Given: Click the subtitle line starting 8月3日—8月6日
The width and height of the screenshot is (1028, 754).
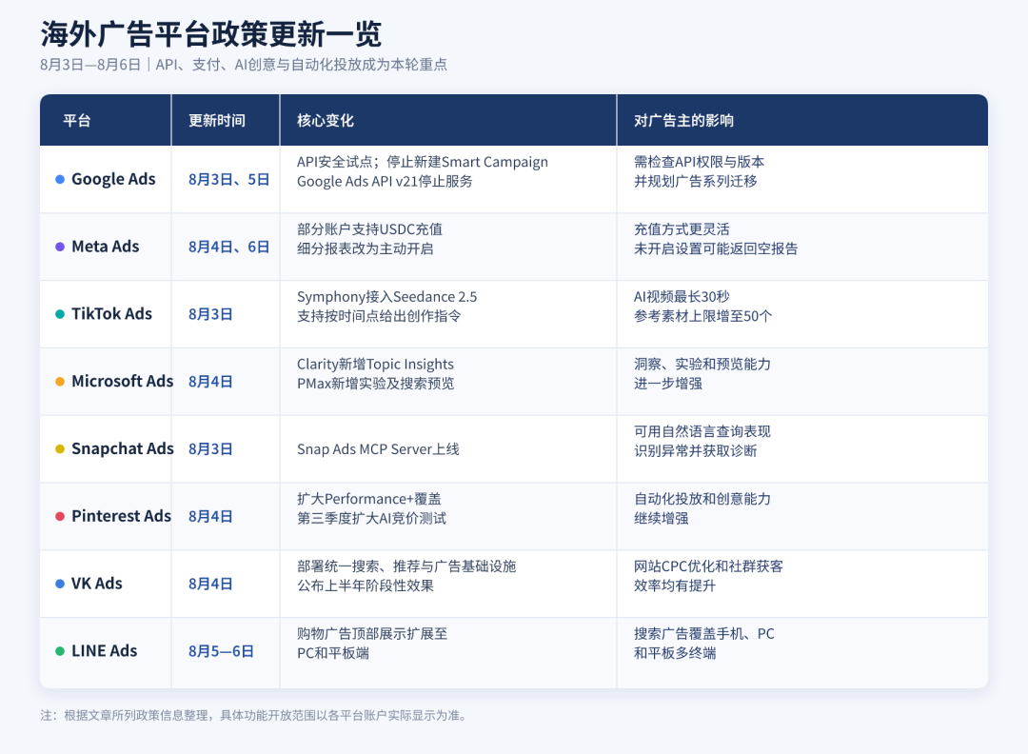Looking at the screenshot, I should point(244,64).
